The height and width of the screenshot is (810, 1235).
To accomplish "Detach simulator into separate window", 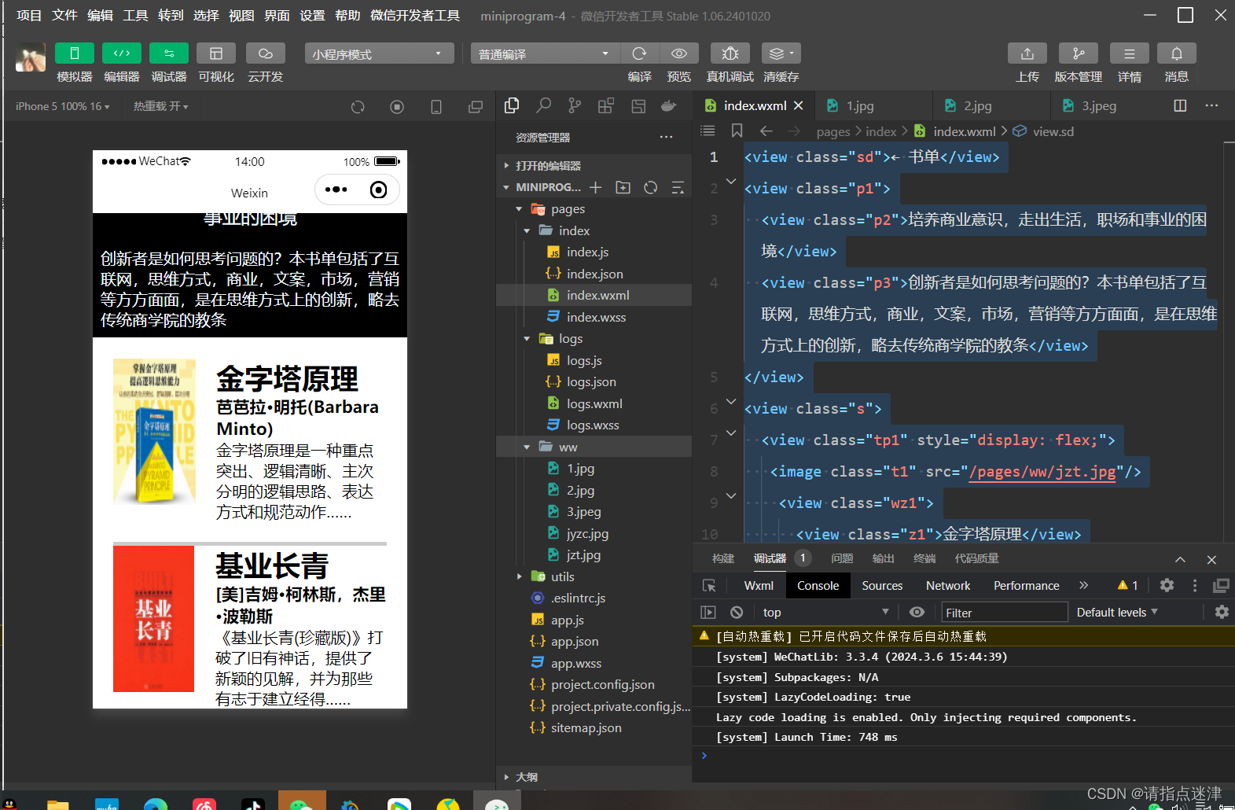I will click(476, 107).
